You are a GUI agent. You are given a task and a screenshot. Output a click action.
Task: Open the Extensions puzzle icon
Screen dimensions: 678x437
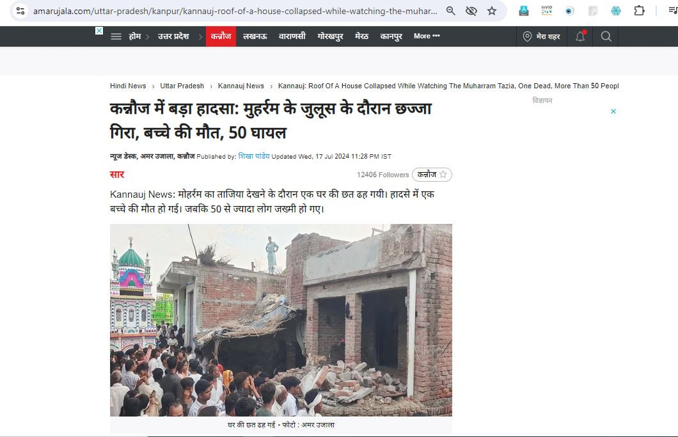(639, 10)
